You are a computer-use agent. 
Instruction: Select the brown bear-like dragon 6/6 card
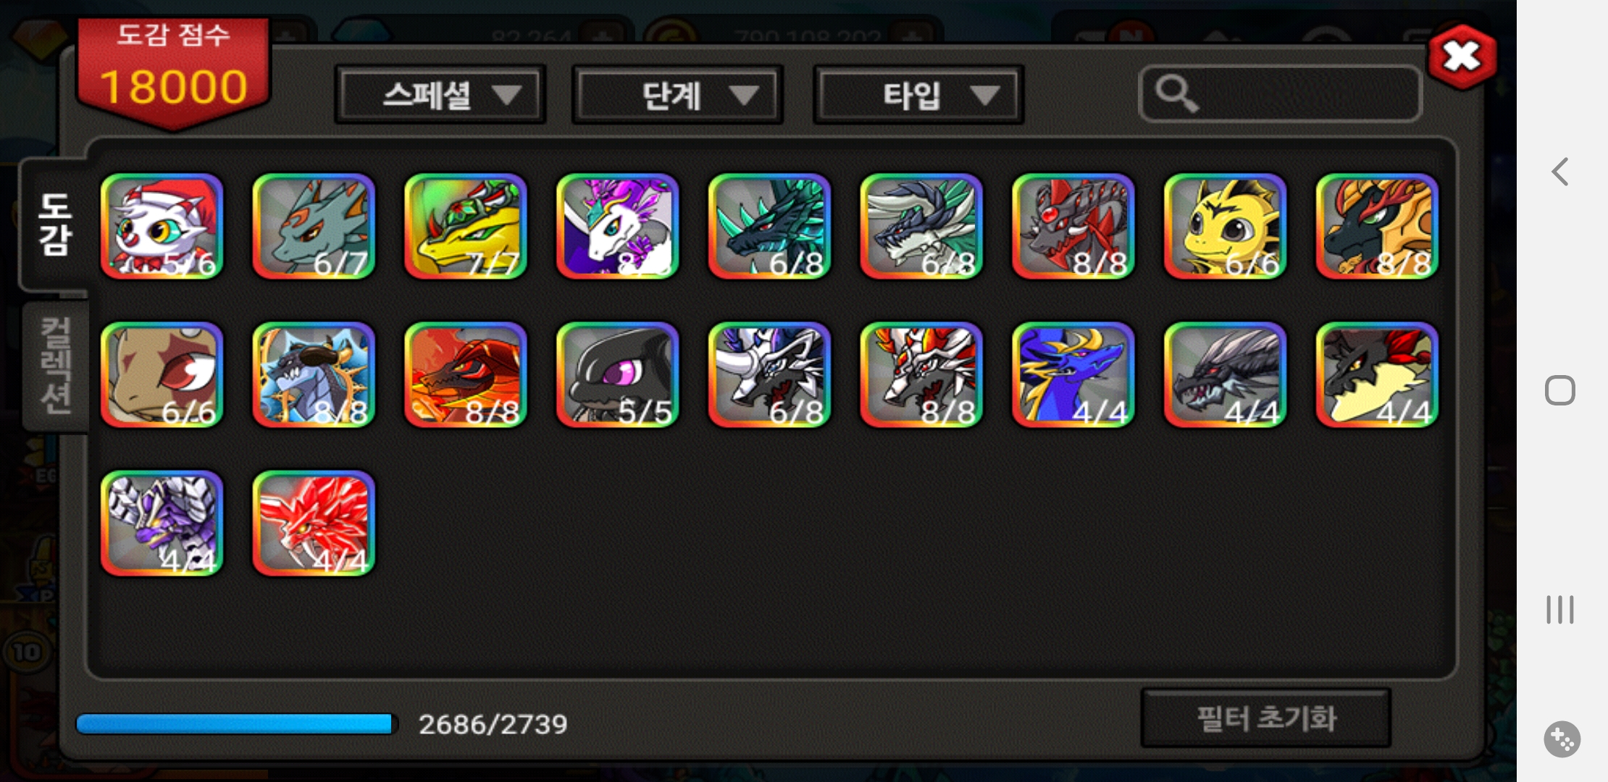[x=162, y=375]
